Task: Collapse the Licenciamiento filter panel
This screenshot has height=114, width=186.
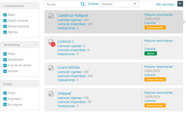Action: click(x=35, y=5)
